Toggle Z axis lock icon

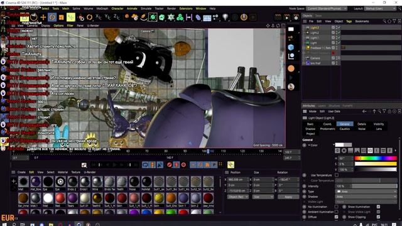click(x=117, y=17)
